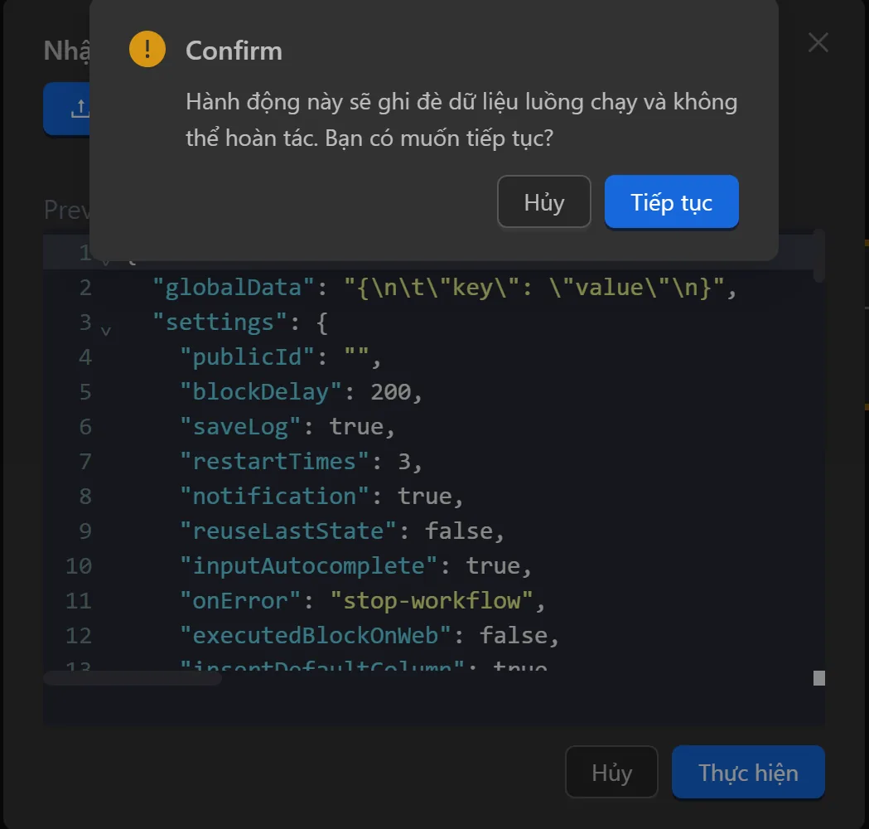
Task: Click the "notification" key on line 8
Action: [273, 496]
